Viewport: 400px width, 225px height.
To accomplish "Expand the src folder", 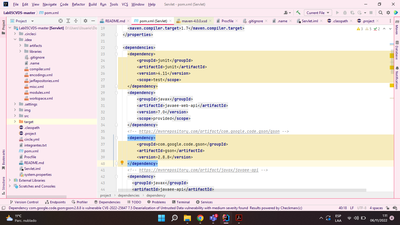I will coord(15,116).
